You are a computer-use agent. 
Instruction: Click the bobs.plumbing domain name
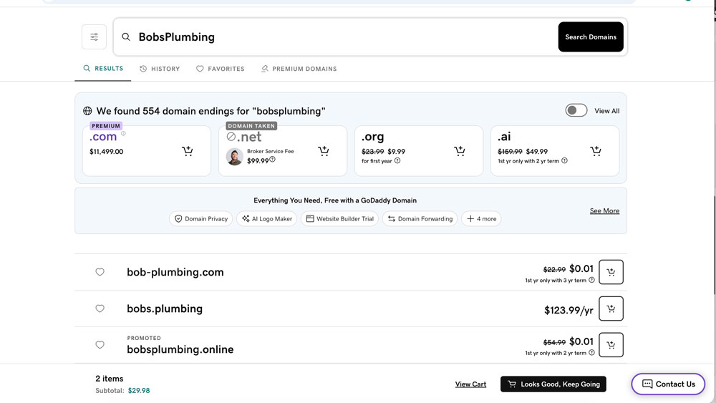coord(165,309)
